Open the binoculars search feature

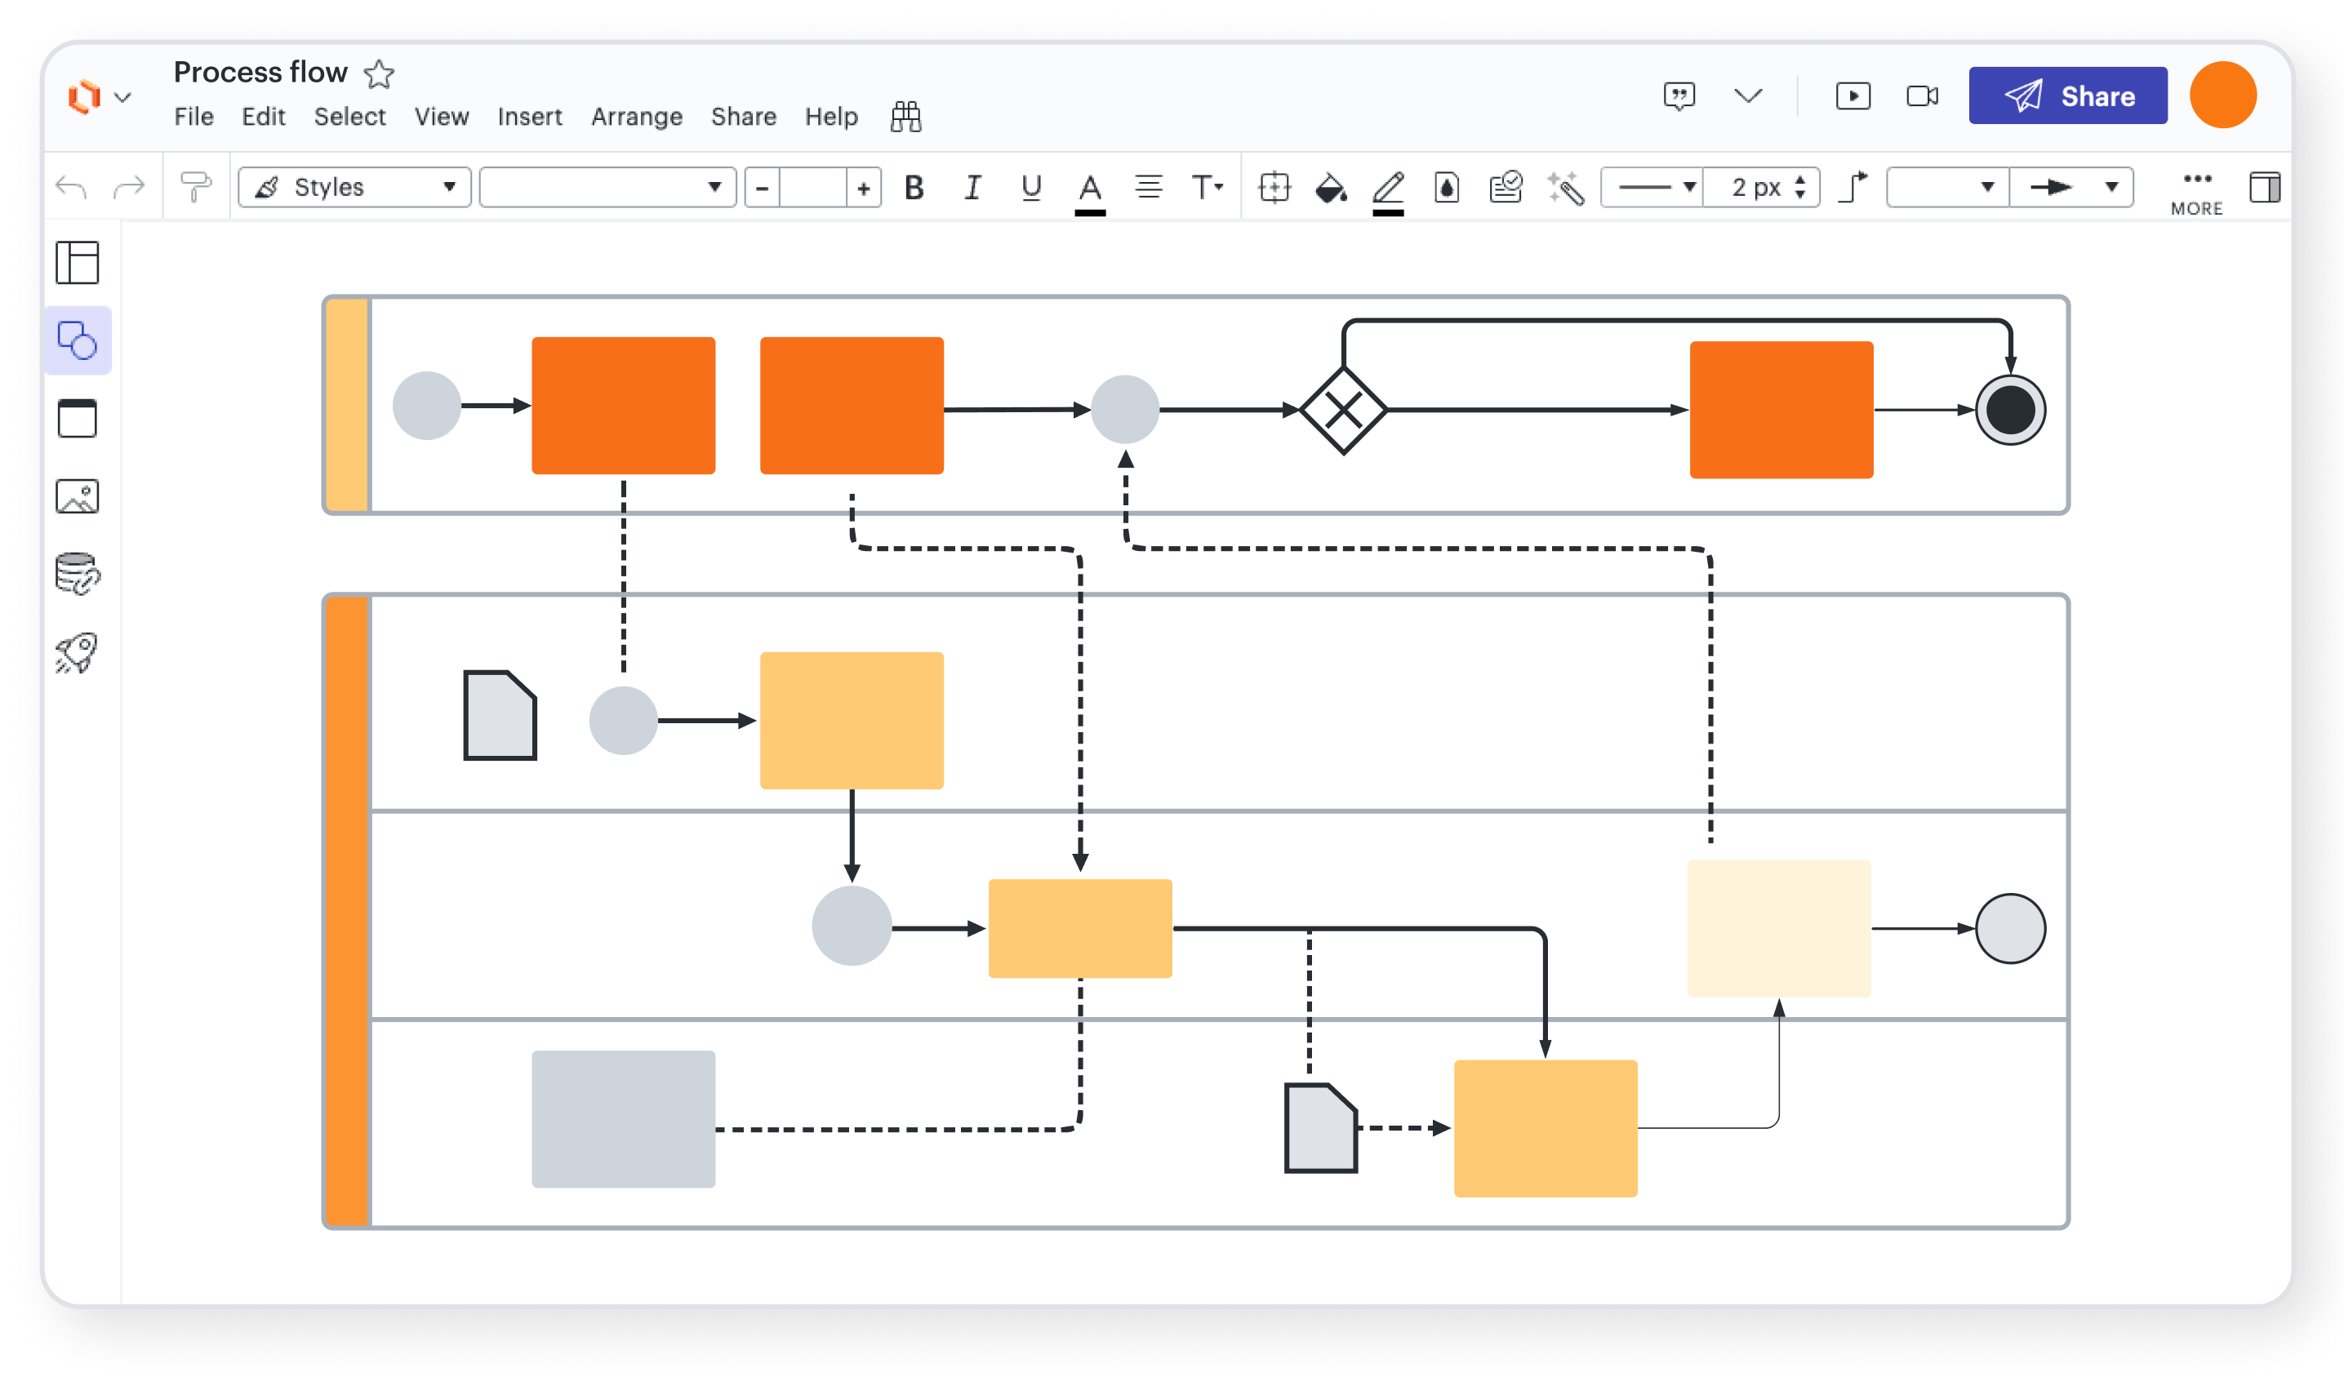[905, 117]
